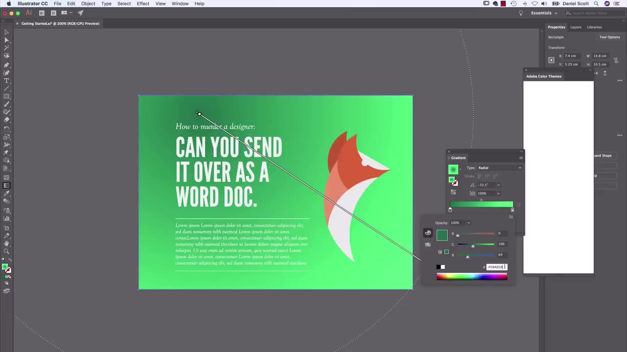
Task: Open the Opacity 100% dropdown
Action: (x=468, y=223)
